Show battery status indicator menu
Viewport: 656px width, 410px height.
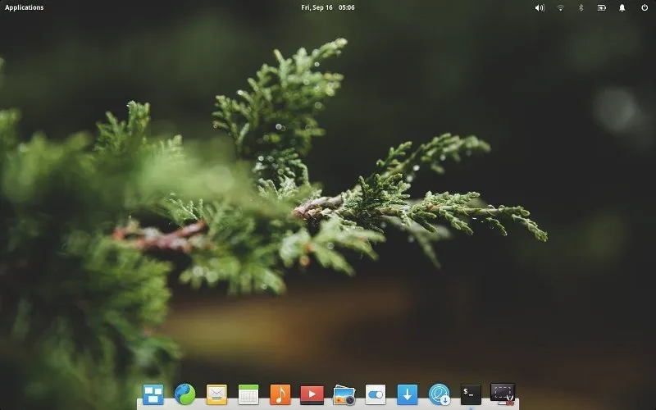(602, 7)
